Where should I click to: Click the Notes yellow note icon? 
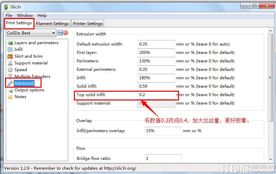[x=10, y=97]
